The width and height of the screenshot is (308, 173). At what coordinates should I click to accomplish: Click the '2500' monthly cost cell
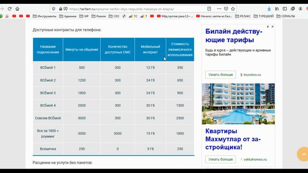[180, 118]
